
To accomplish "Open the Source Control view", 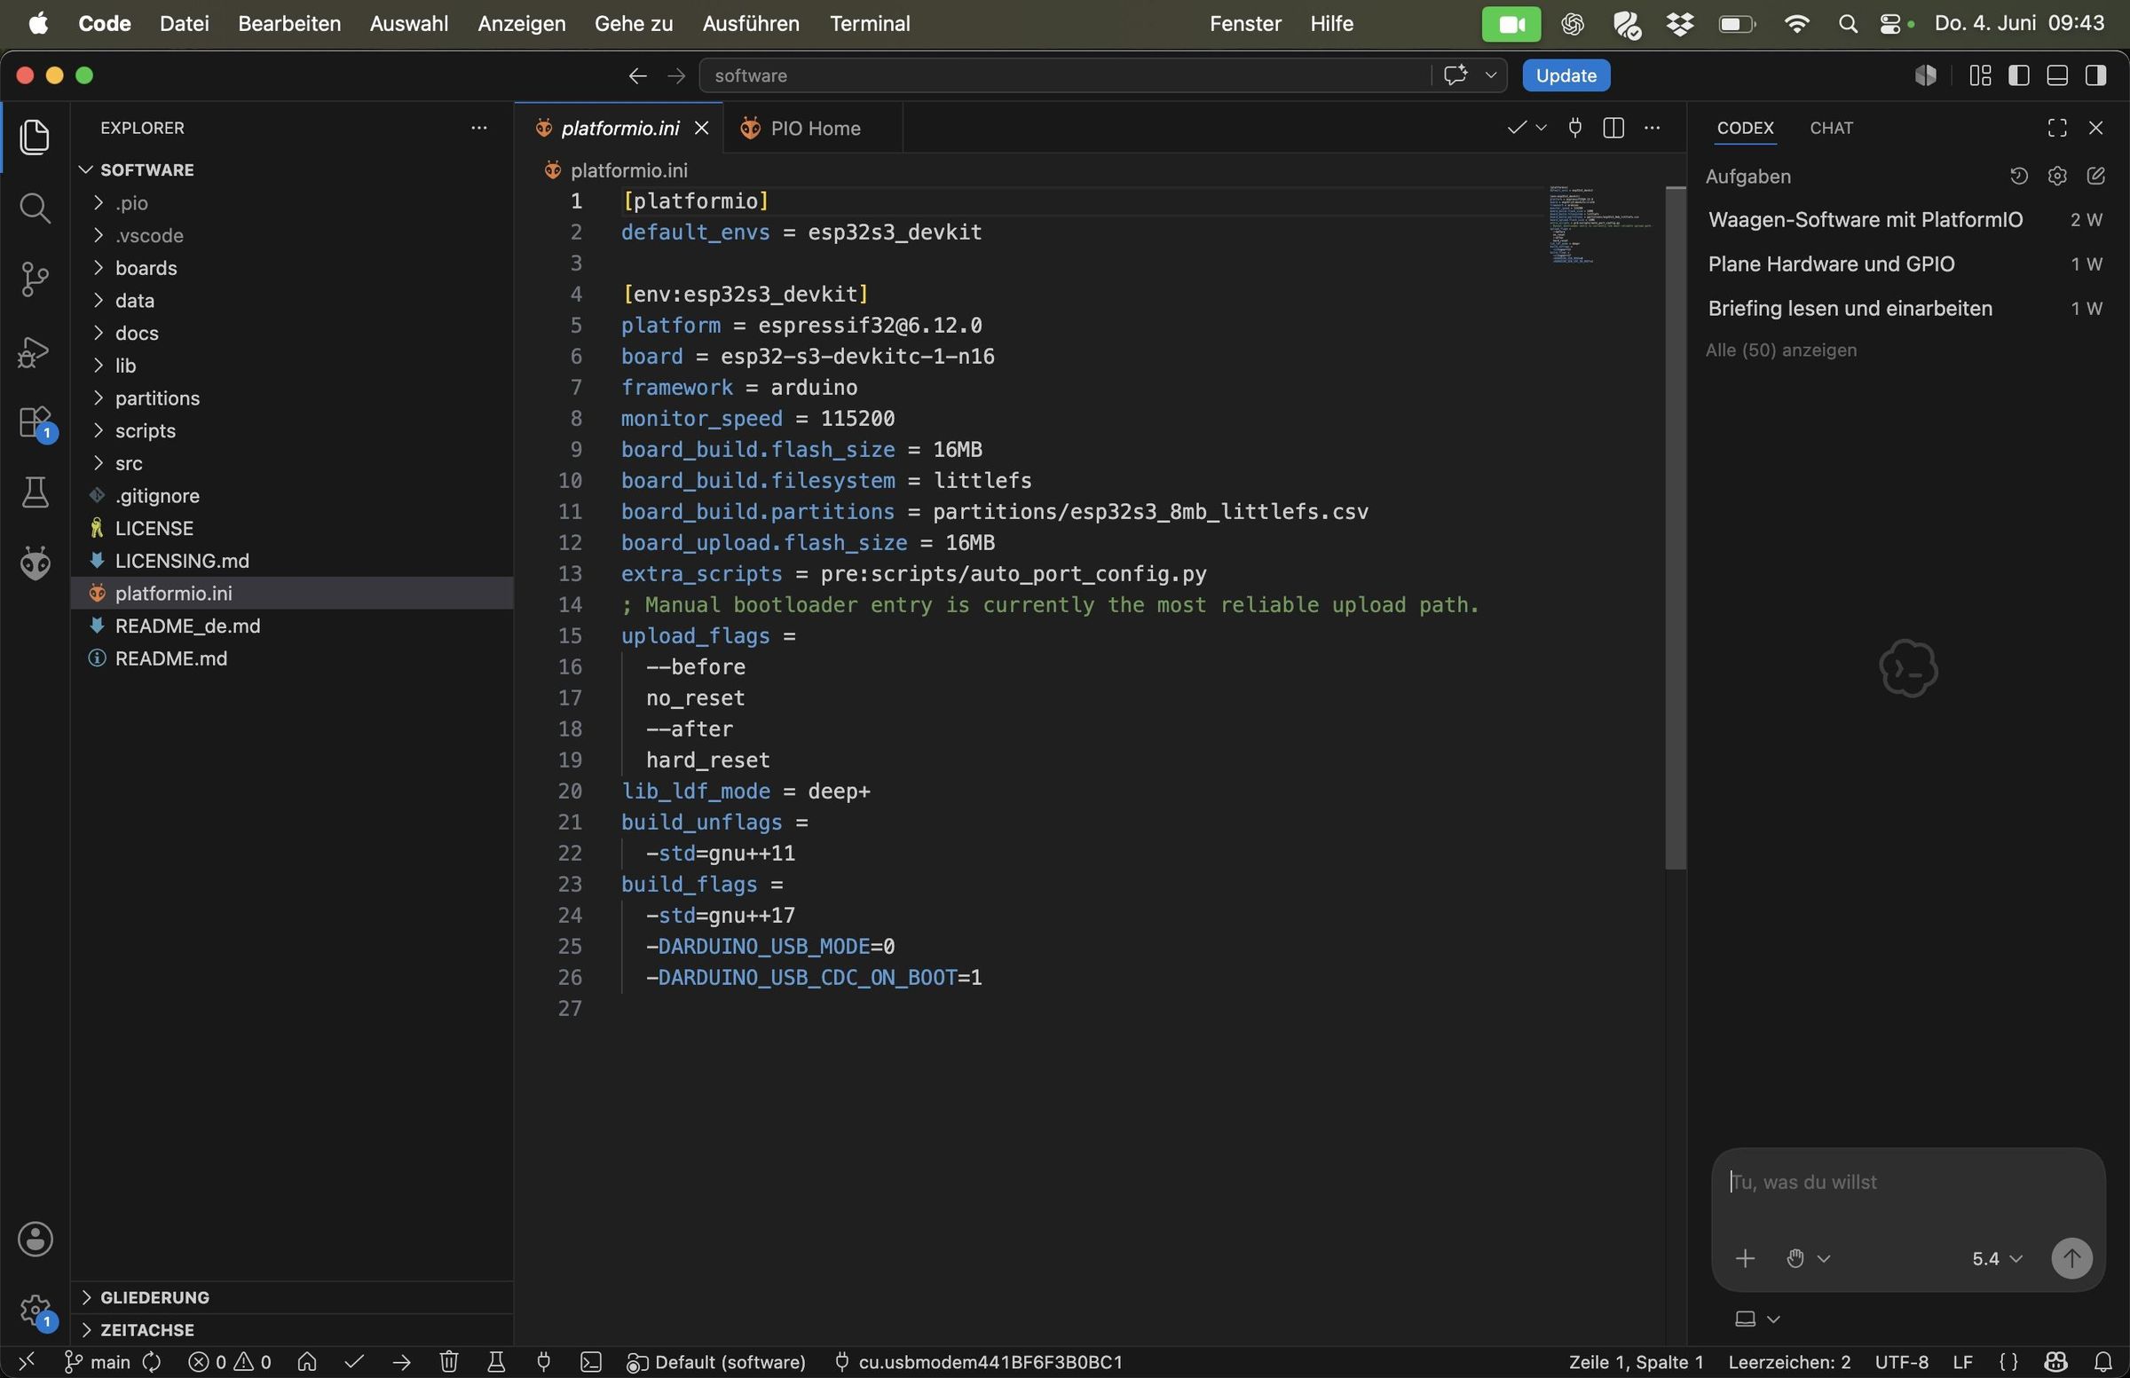I will tap(35, 280).
